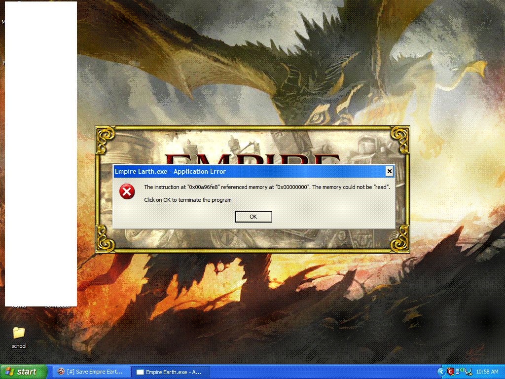Click the memory could not be read message
Image resolution: width=505 pixels, height=379 pixels.
pos(267,187)
